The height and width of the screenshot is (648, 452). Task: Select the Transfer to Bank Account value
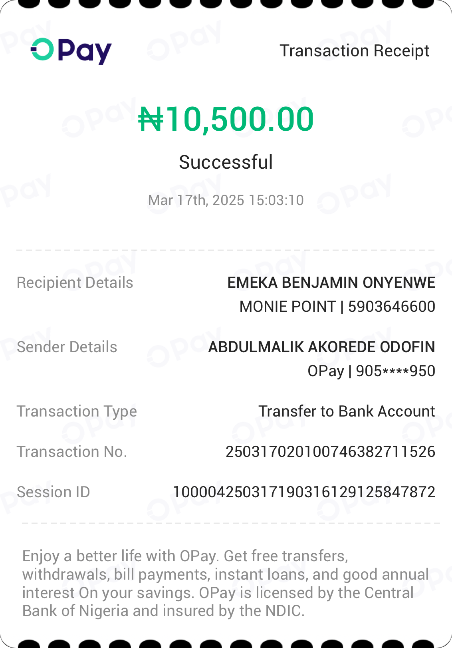347,411
